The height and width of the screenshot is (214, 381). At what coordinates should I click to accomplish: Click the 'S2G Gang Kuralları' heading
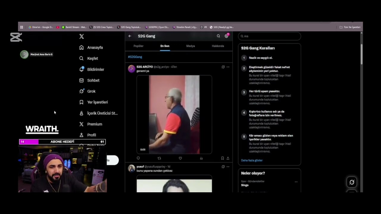[x=258, y=48]
